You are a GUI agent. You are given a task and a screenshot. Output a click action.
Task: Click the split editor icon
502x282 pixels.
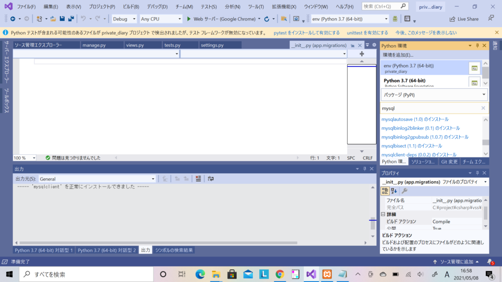362,54
